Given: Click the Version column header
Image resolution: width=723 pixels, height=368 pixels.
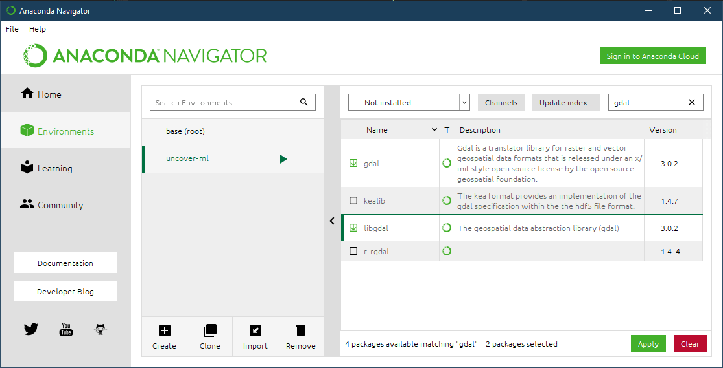Looking at the screenshot, I should click(663, 130).
